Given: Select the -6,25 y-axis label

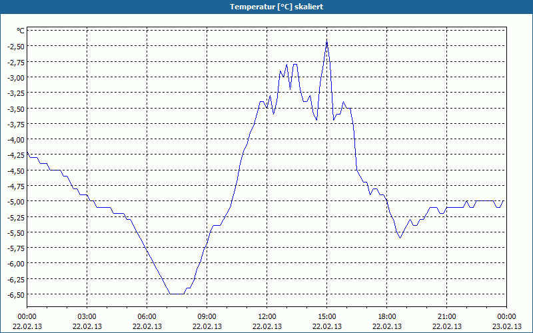Looking at the screenshot, I should coord(16,279).
